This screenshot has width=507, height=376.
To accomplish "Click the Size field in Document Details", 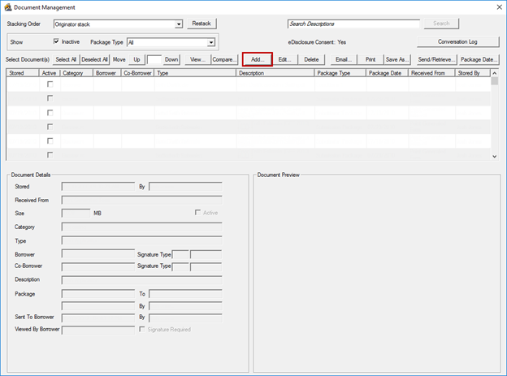I will [x=76, y=213].
